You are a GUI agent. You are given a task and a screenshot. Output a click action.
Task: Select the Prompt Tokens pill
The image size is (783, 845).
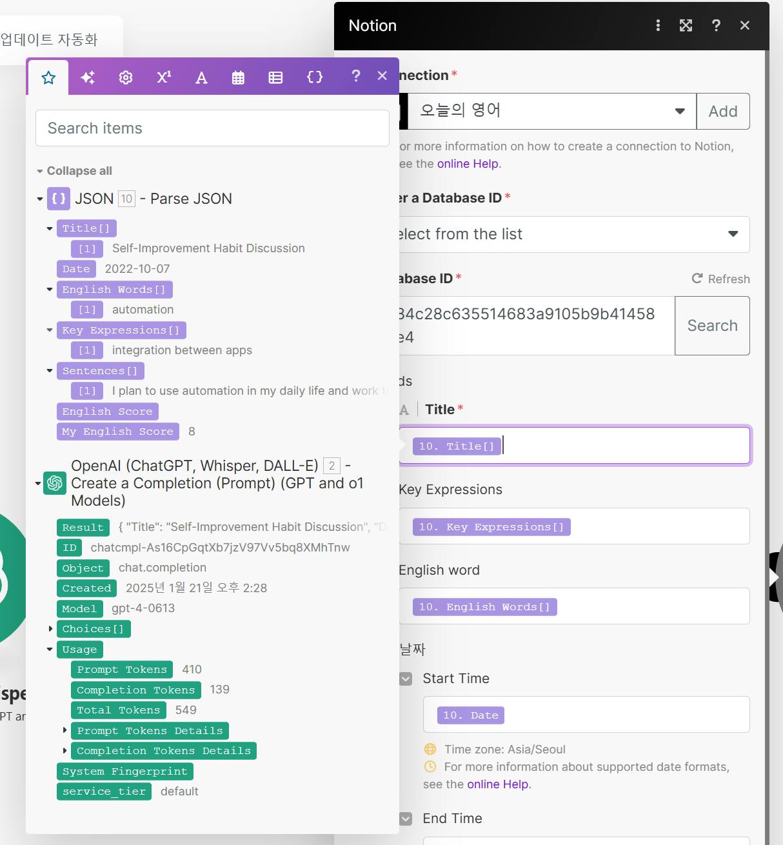122,670
